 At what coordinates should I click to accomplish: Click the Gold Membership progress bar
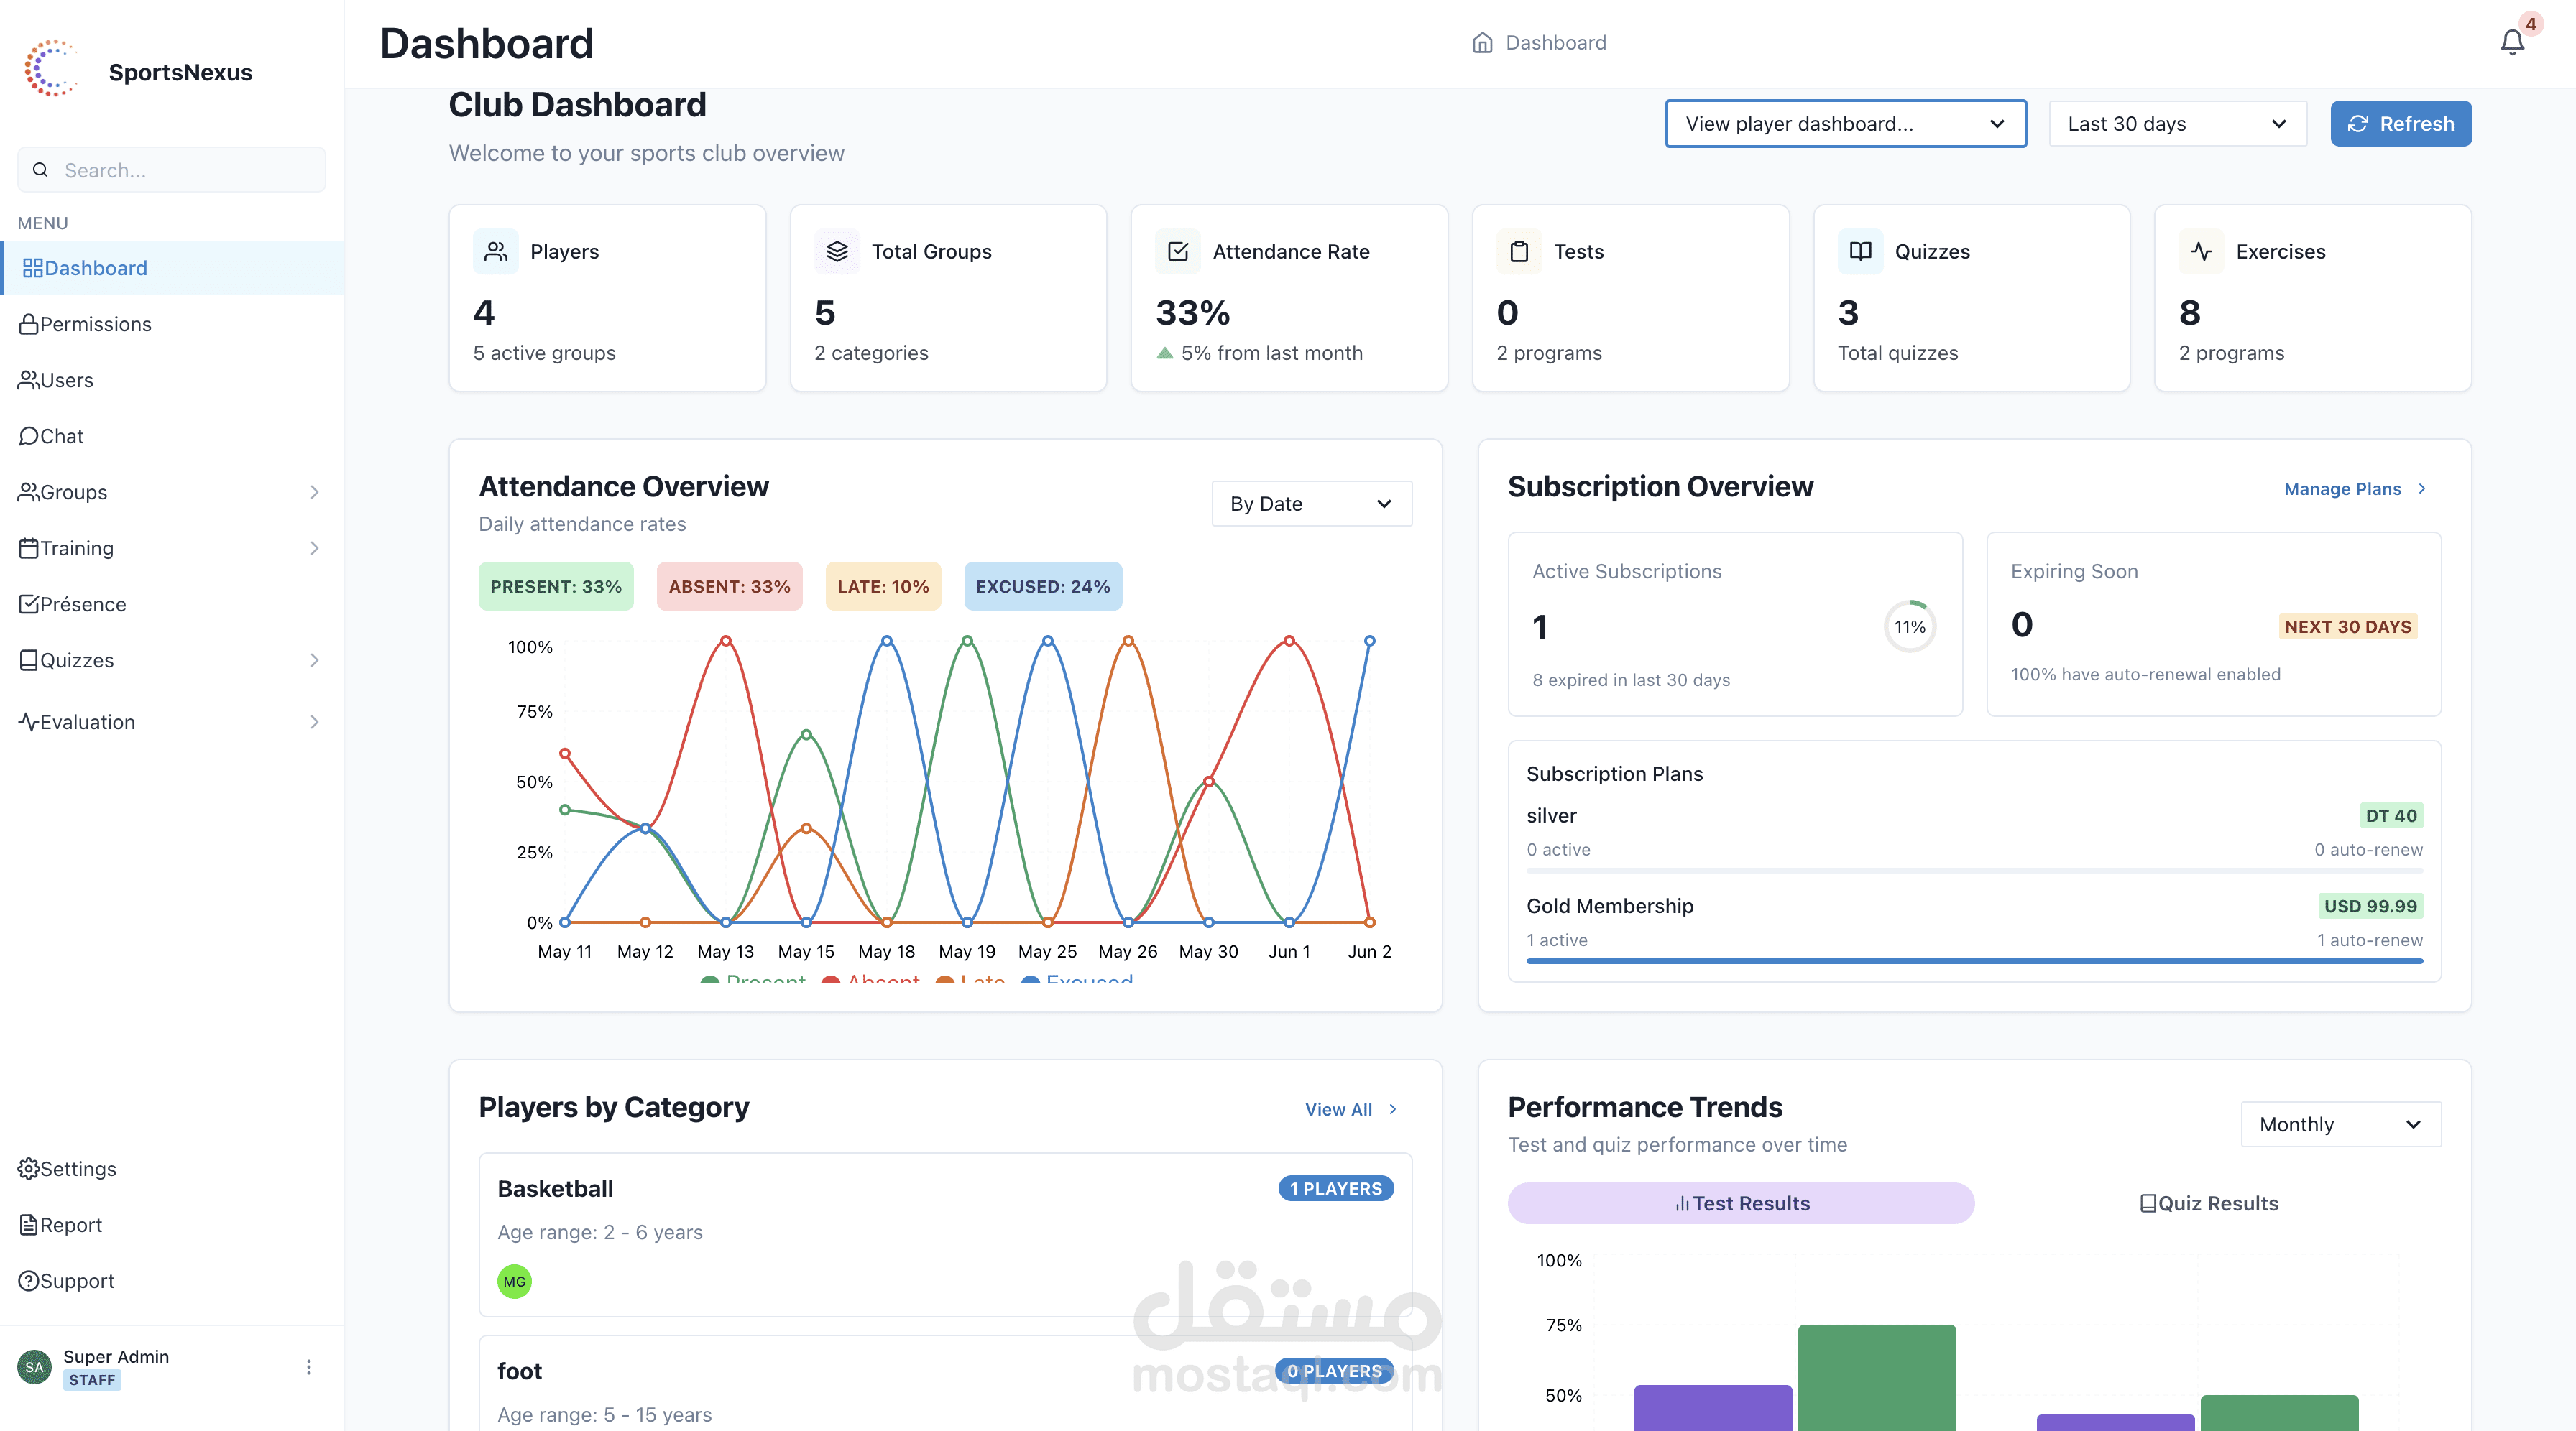tap(1973, 960)
